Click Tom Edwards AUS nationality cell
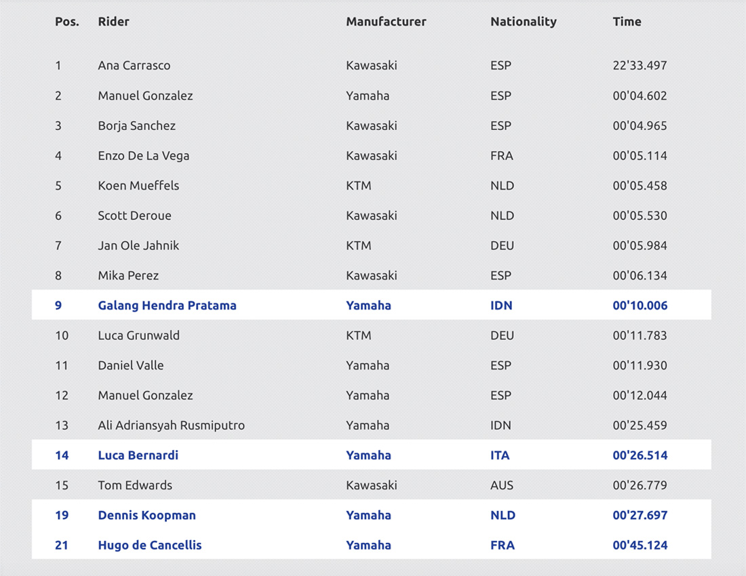 [502, 485]
